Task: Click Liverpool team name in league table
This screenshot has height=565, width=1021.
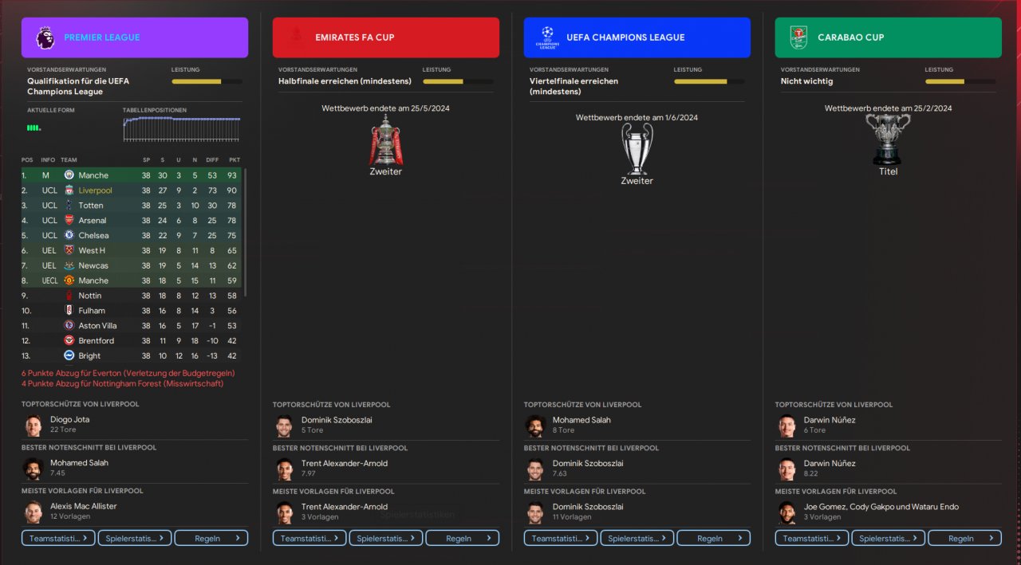Action: (95, 190)
